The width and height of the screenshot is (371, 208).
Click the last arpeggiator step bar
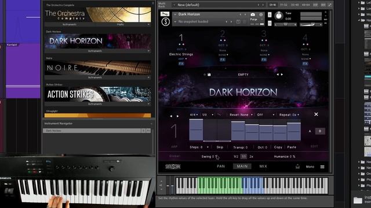(294, 131)
